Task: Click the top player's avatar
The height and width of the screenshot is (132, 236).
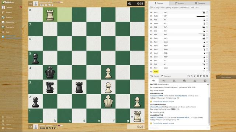Action: click(x=36, y=4)
